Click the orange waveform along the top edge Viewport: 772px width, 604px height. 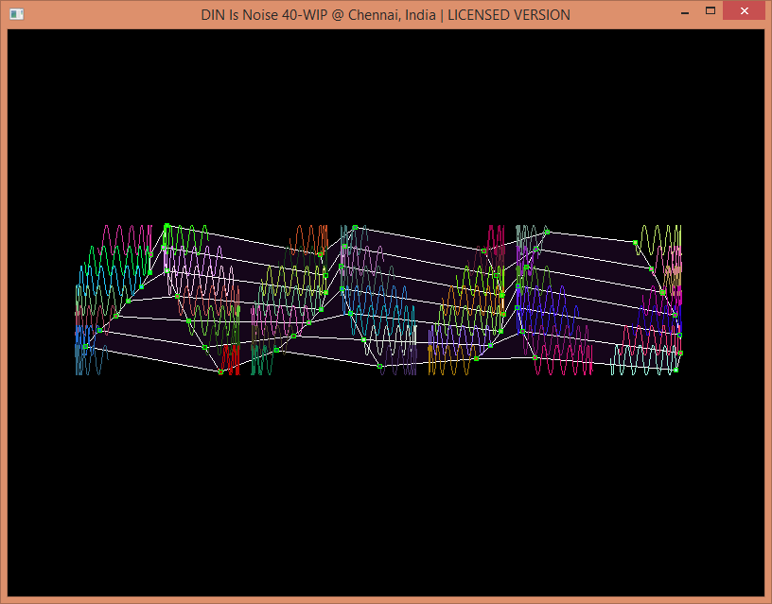pyautogui.click(x=308, y=240)
